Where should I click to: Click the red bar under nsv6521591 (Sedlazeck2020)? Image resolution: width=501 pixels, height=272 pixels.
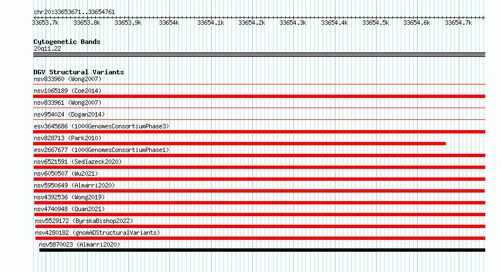tap(259, 167)
